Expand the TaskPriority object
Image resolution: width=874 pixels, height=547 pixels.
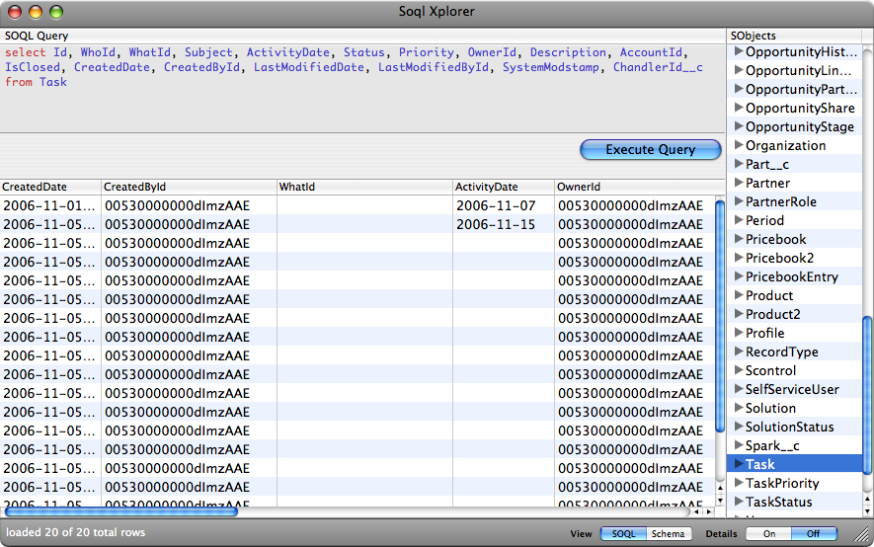[739, 483]
